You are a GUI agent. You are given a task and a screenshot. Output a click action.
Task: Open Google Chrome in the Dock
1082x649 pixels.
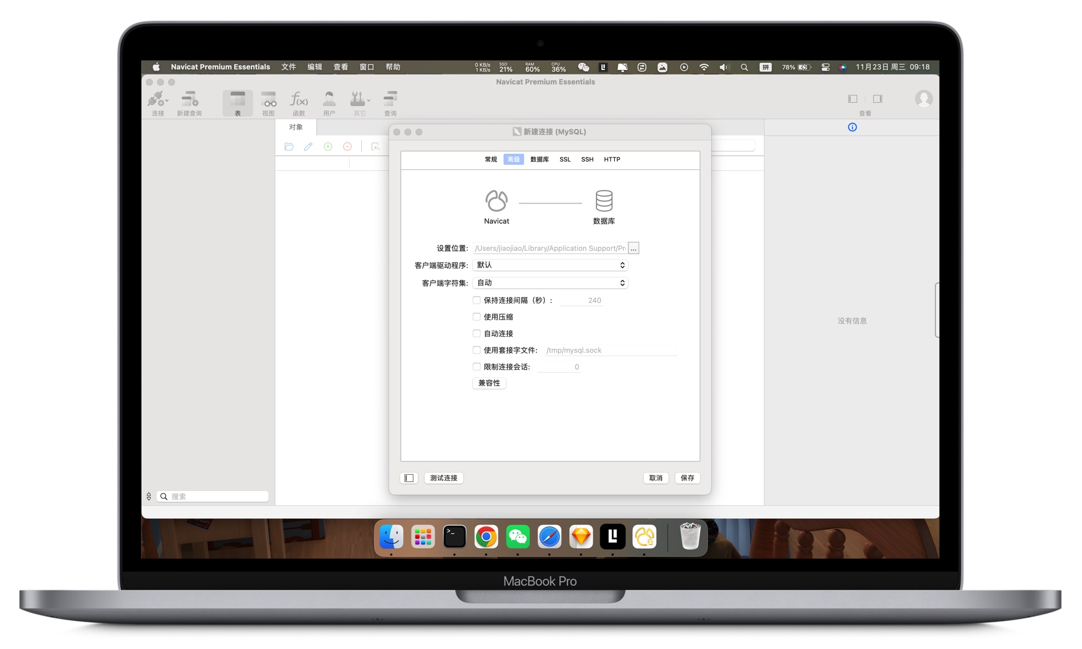pos(486,536)
